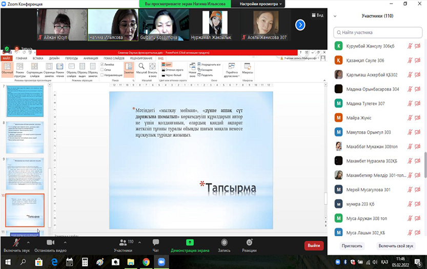Switch to the ВСТАВКА ribbon tab

(38, 58)
